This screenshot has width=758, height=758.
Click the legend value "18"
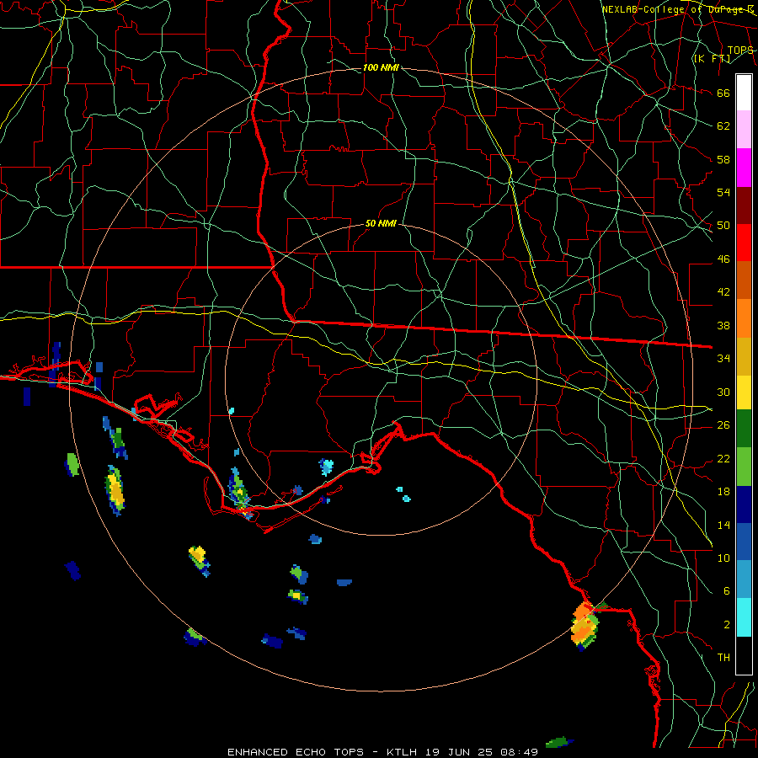pyautogui.click(x=723, y=491)
